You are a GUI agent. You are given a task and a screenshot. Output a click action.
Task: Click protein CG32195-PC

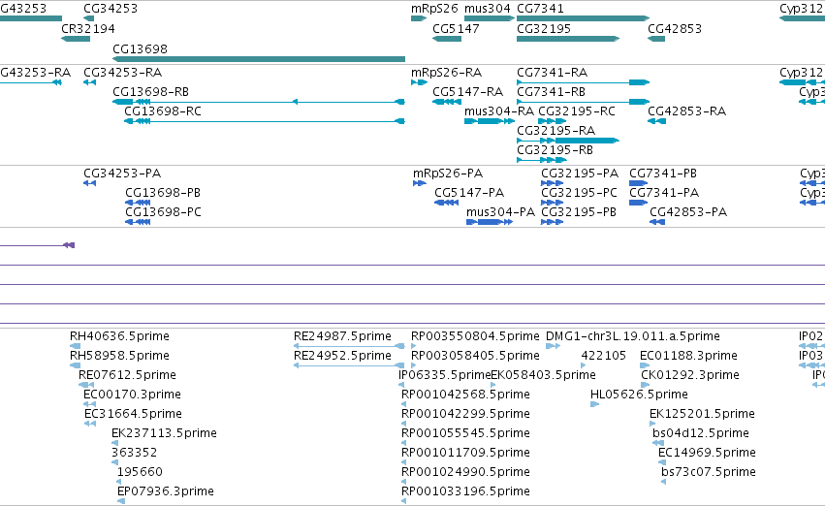[580, 193]
